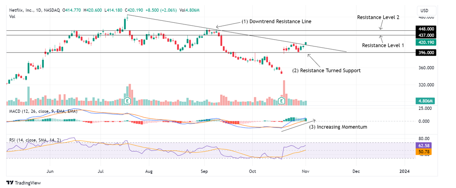Click the July earnings E marker

127,101
